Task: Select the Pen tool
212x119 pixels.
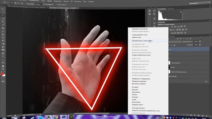Action: (x=3, y=53)
